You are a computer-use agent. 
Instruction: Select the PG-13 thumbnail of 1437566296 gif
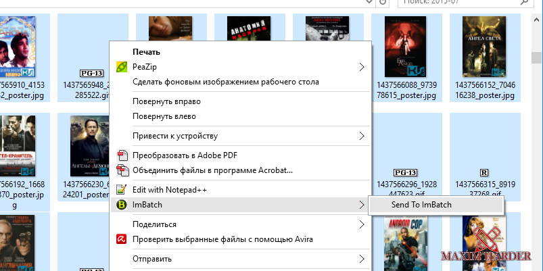point(406,172)
